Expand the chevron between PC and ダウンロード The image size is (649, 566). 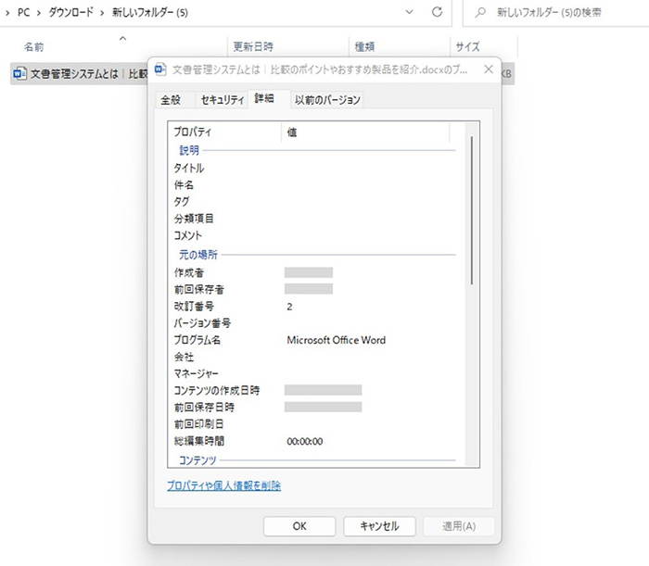(39, 13)
